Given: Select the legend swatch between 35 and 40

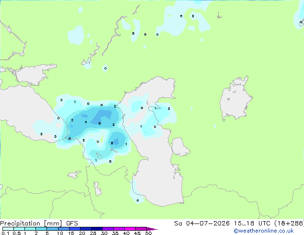Looking at the screenshot, I should (x=118, y=229).
